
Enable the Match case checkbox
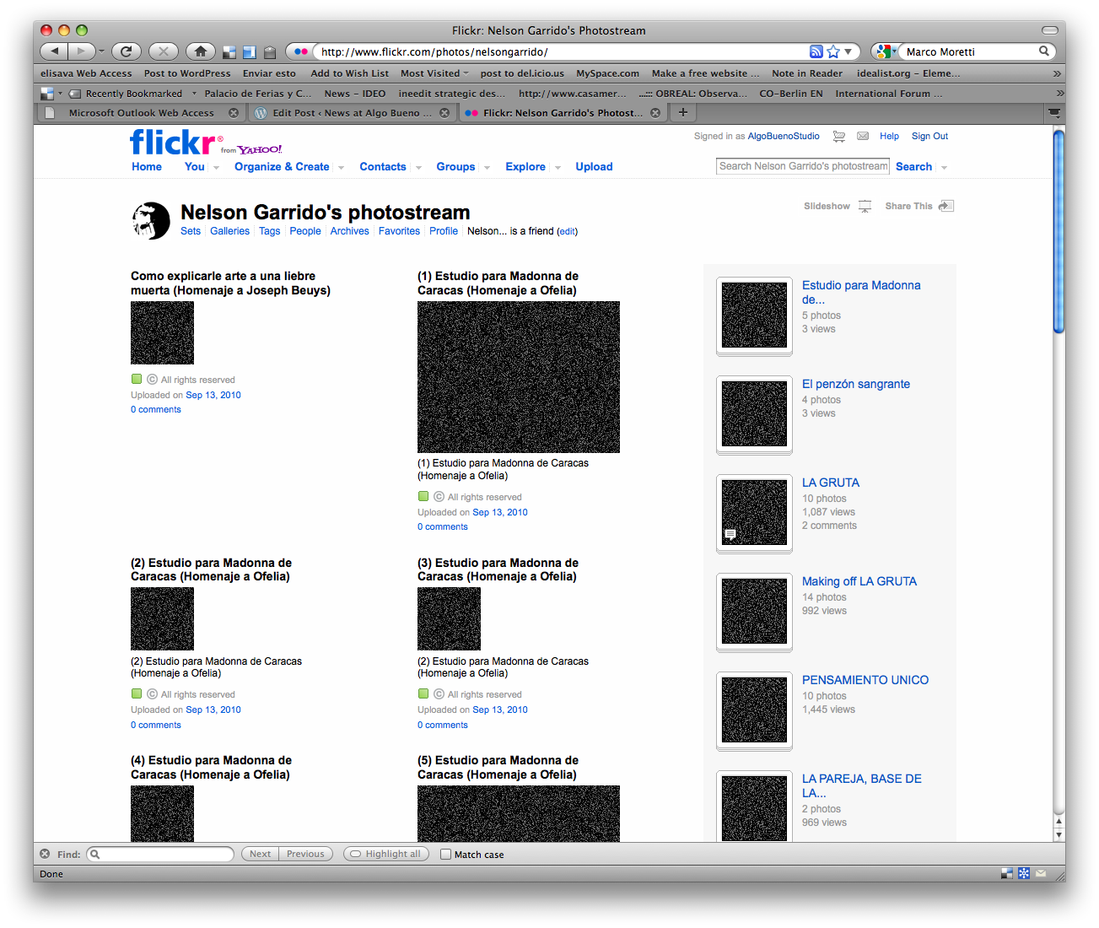[x=446, y=855]
